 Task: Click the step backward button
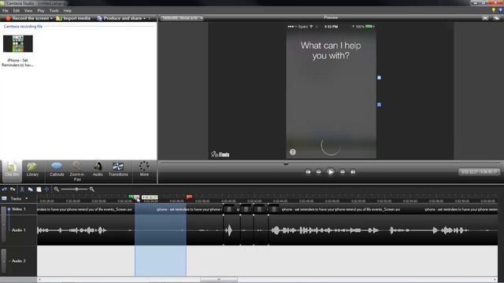click(x=318, y=172)
